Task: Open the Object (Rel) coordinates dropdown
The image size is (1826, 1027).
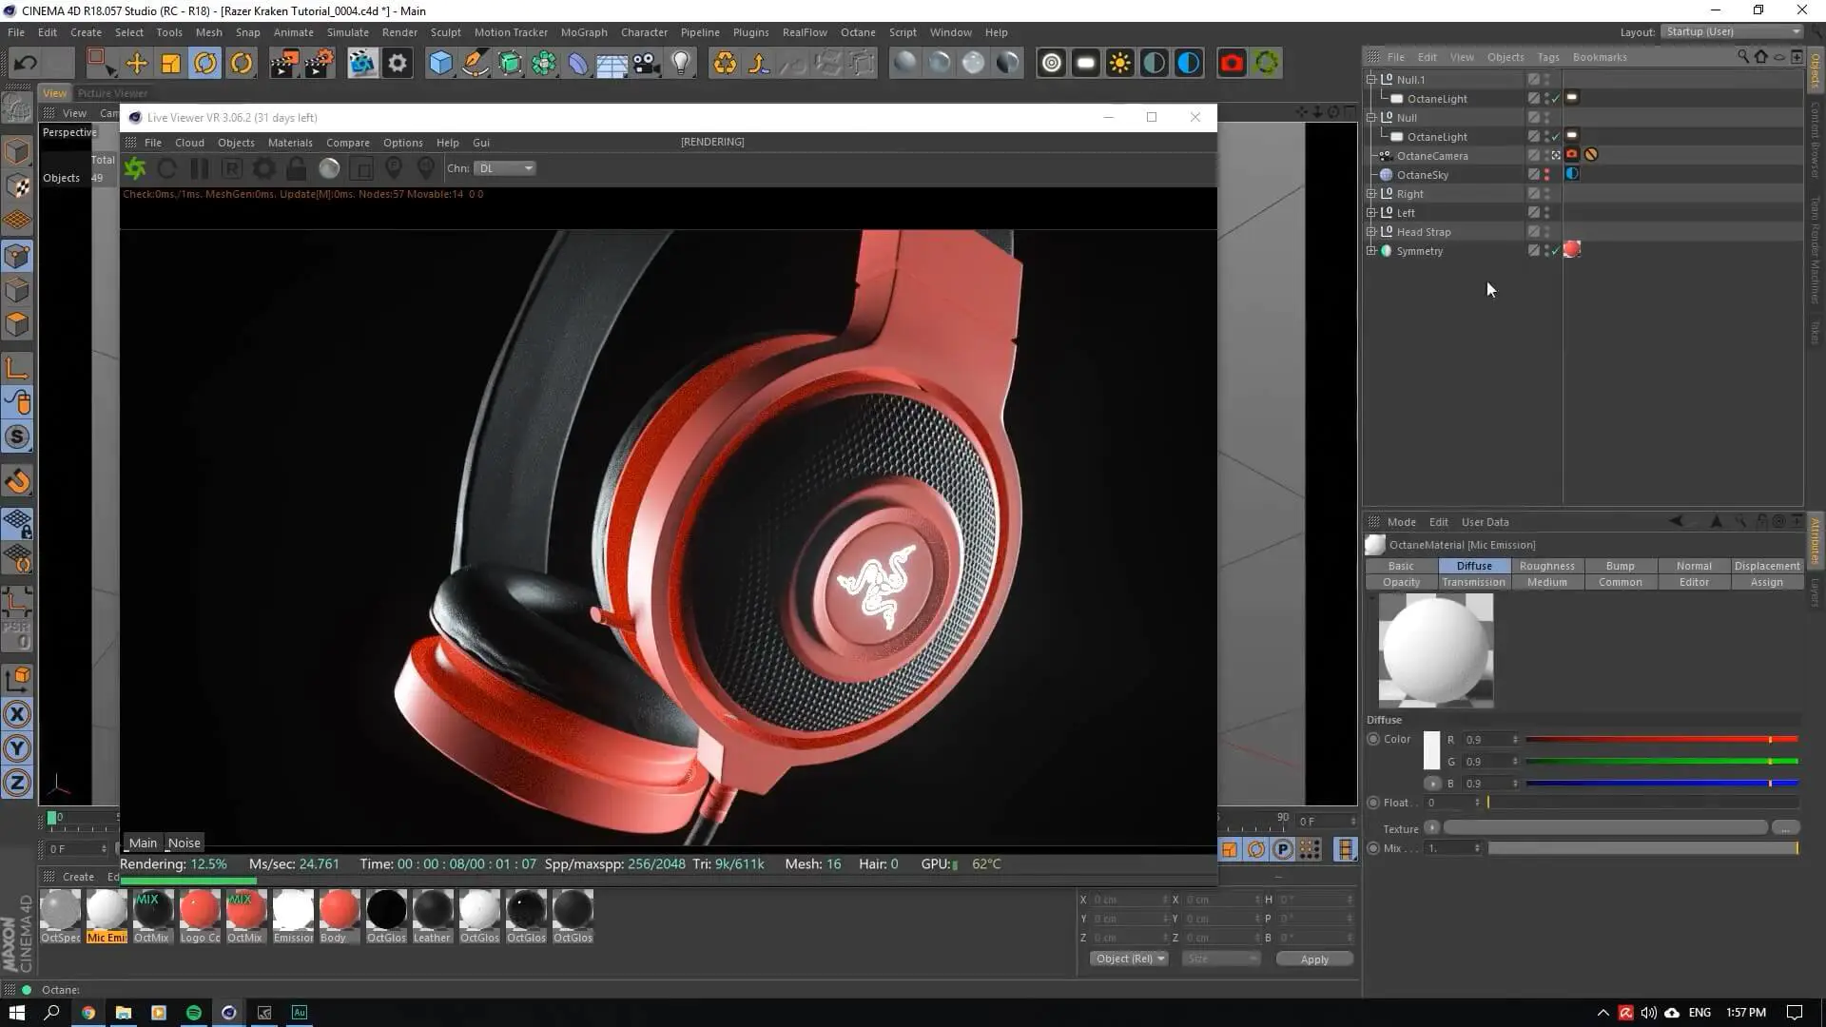Action: (1129, 959)
